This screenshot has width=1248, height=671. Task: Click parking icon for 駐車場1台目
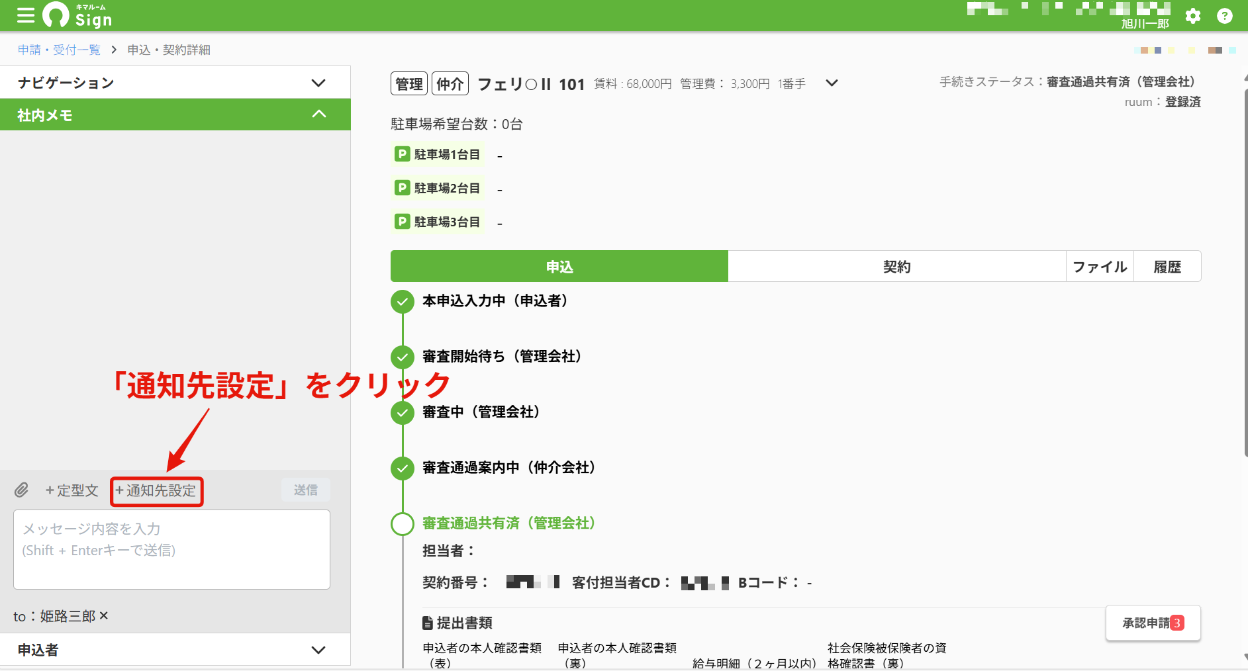click(402, 154)
